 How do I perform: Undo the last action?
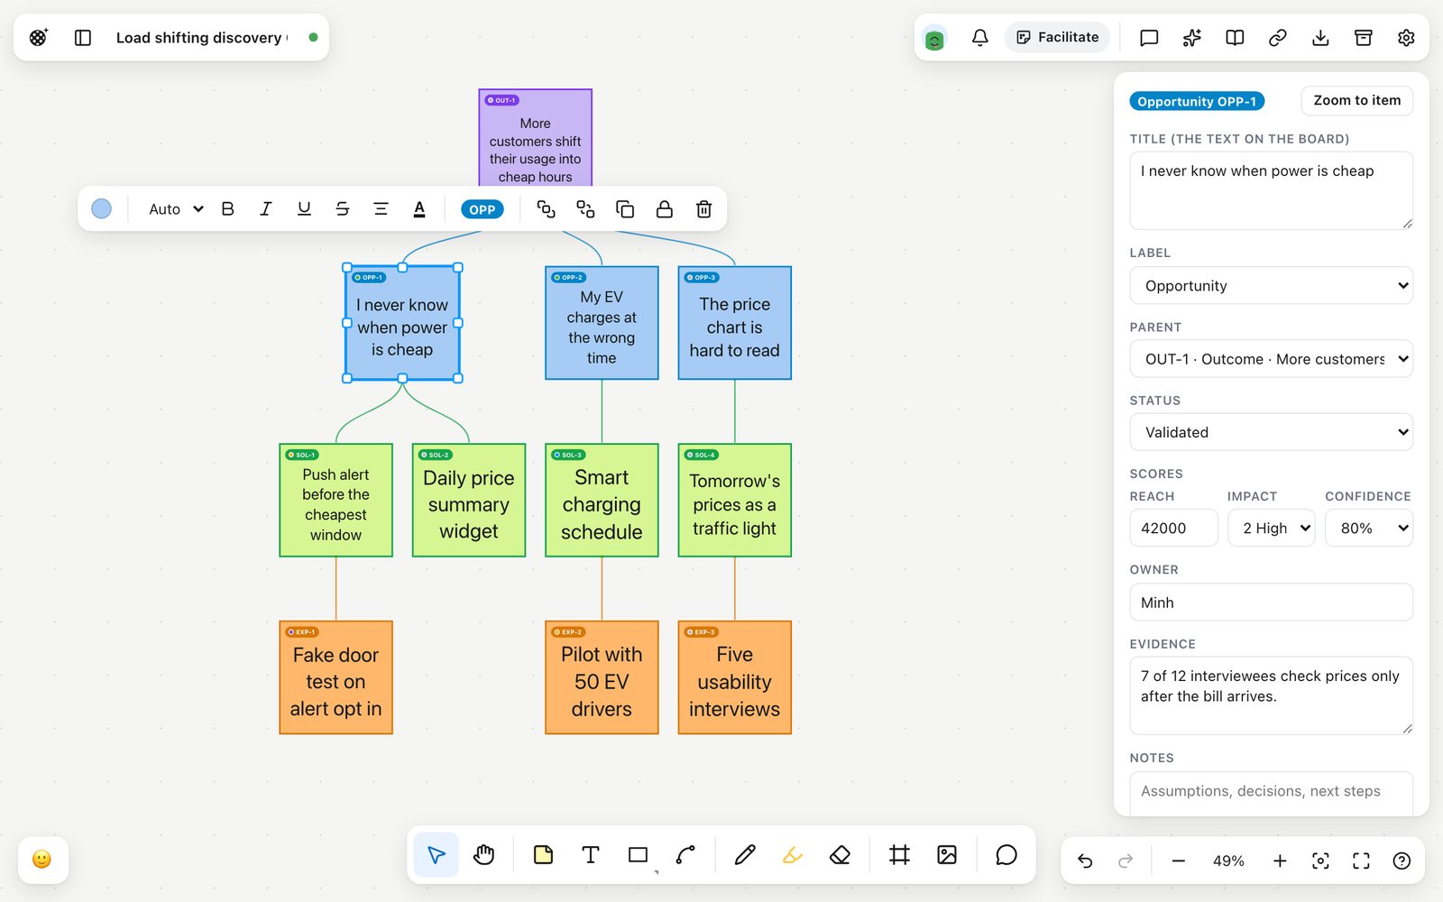1085,861
